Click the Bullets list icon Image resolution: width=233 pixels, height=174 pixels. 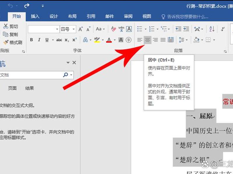pos(140,29)
